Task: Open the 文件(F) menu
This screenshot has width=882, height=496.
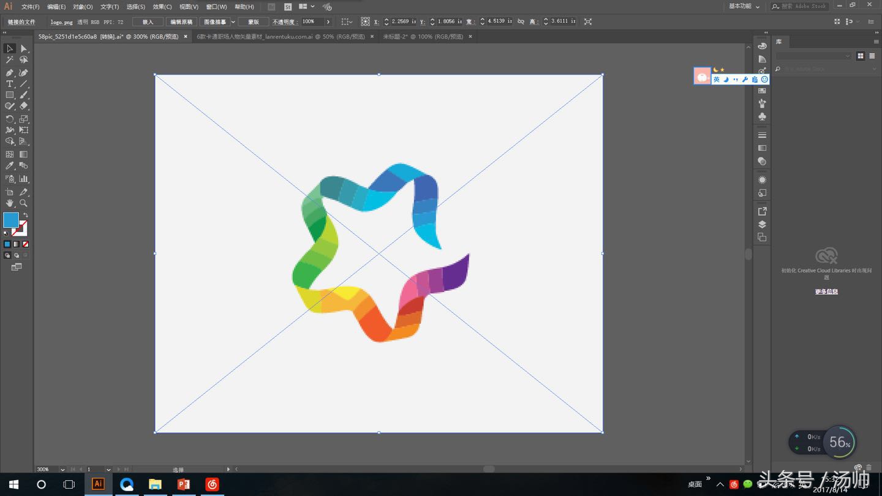Action: [31, 7]
